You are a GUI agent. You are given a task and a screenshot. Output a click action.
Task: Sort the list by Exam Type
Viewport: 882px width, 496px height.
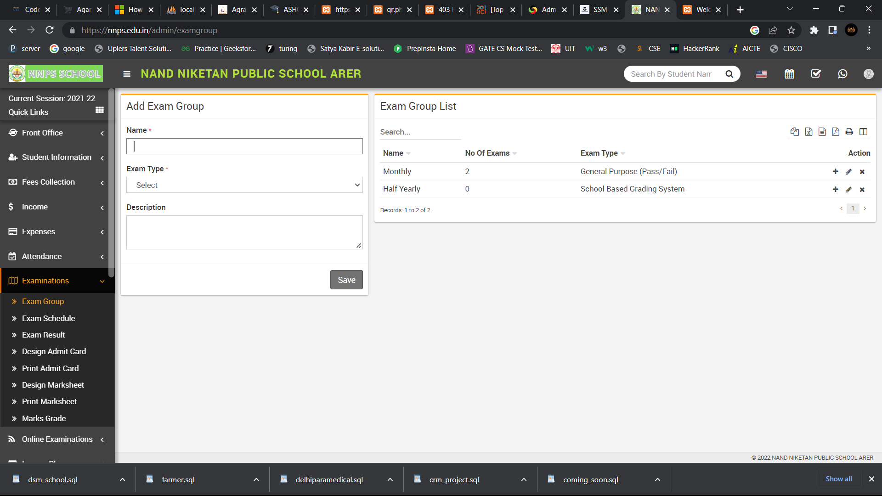click(602, 153)
